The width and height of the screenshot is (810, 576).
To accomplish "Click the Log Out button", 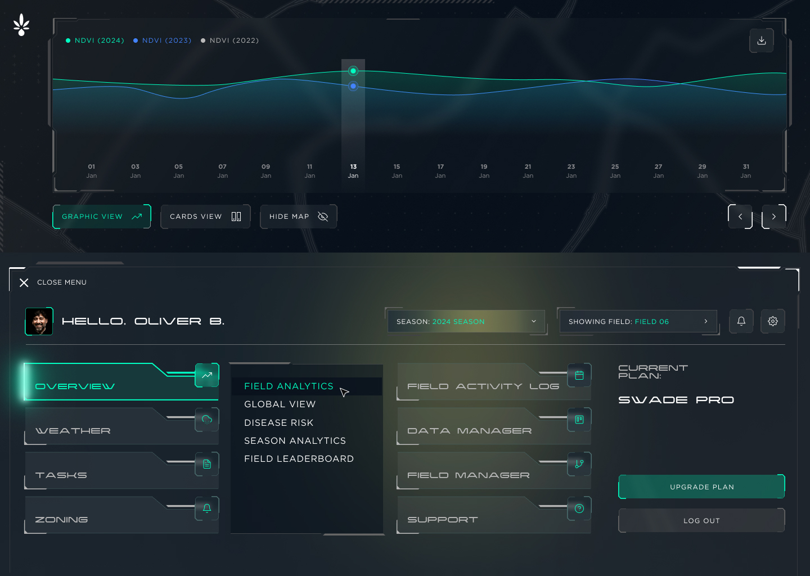I will [701, 520].
